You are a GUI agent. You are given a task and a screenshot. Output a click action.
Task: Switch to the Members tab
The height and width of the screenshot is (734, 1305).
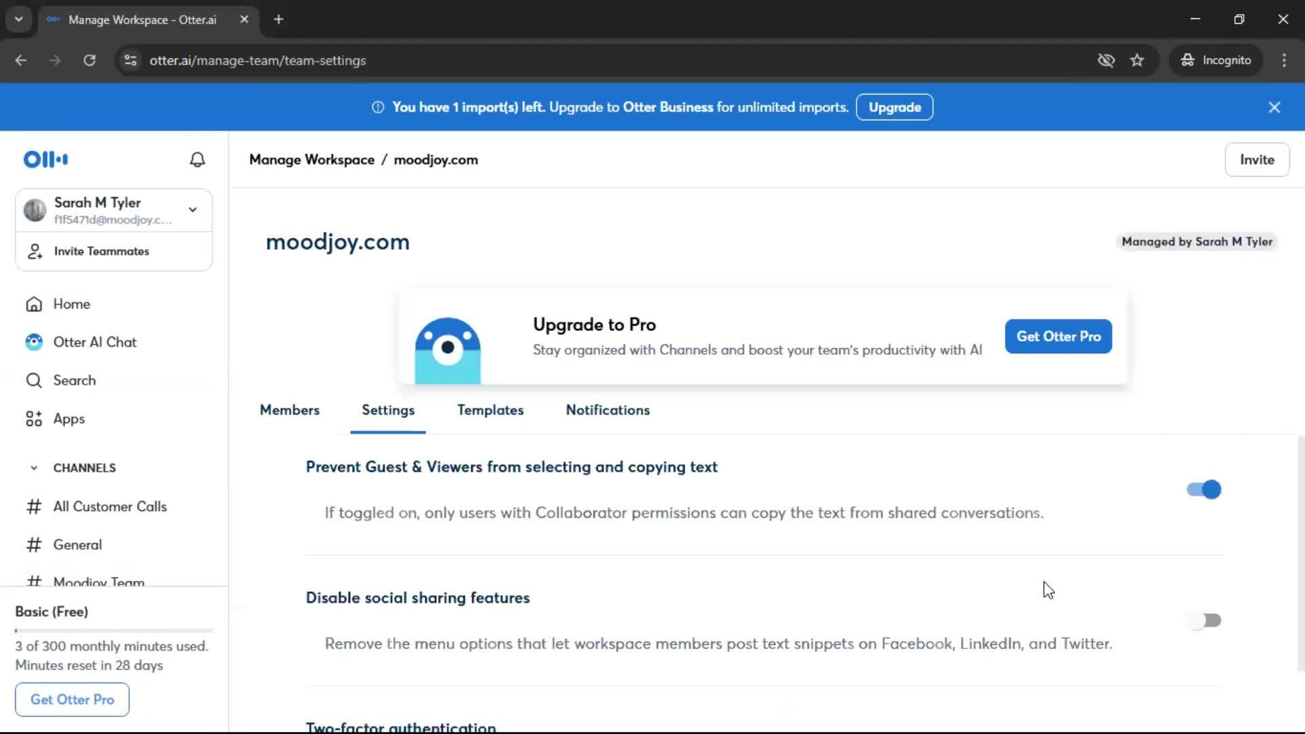290,410
